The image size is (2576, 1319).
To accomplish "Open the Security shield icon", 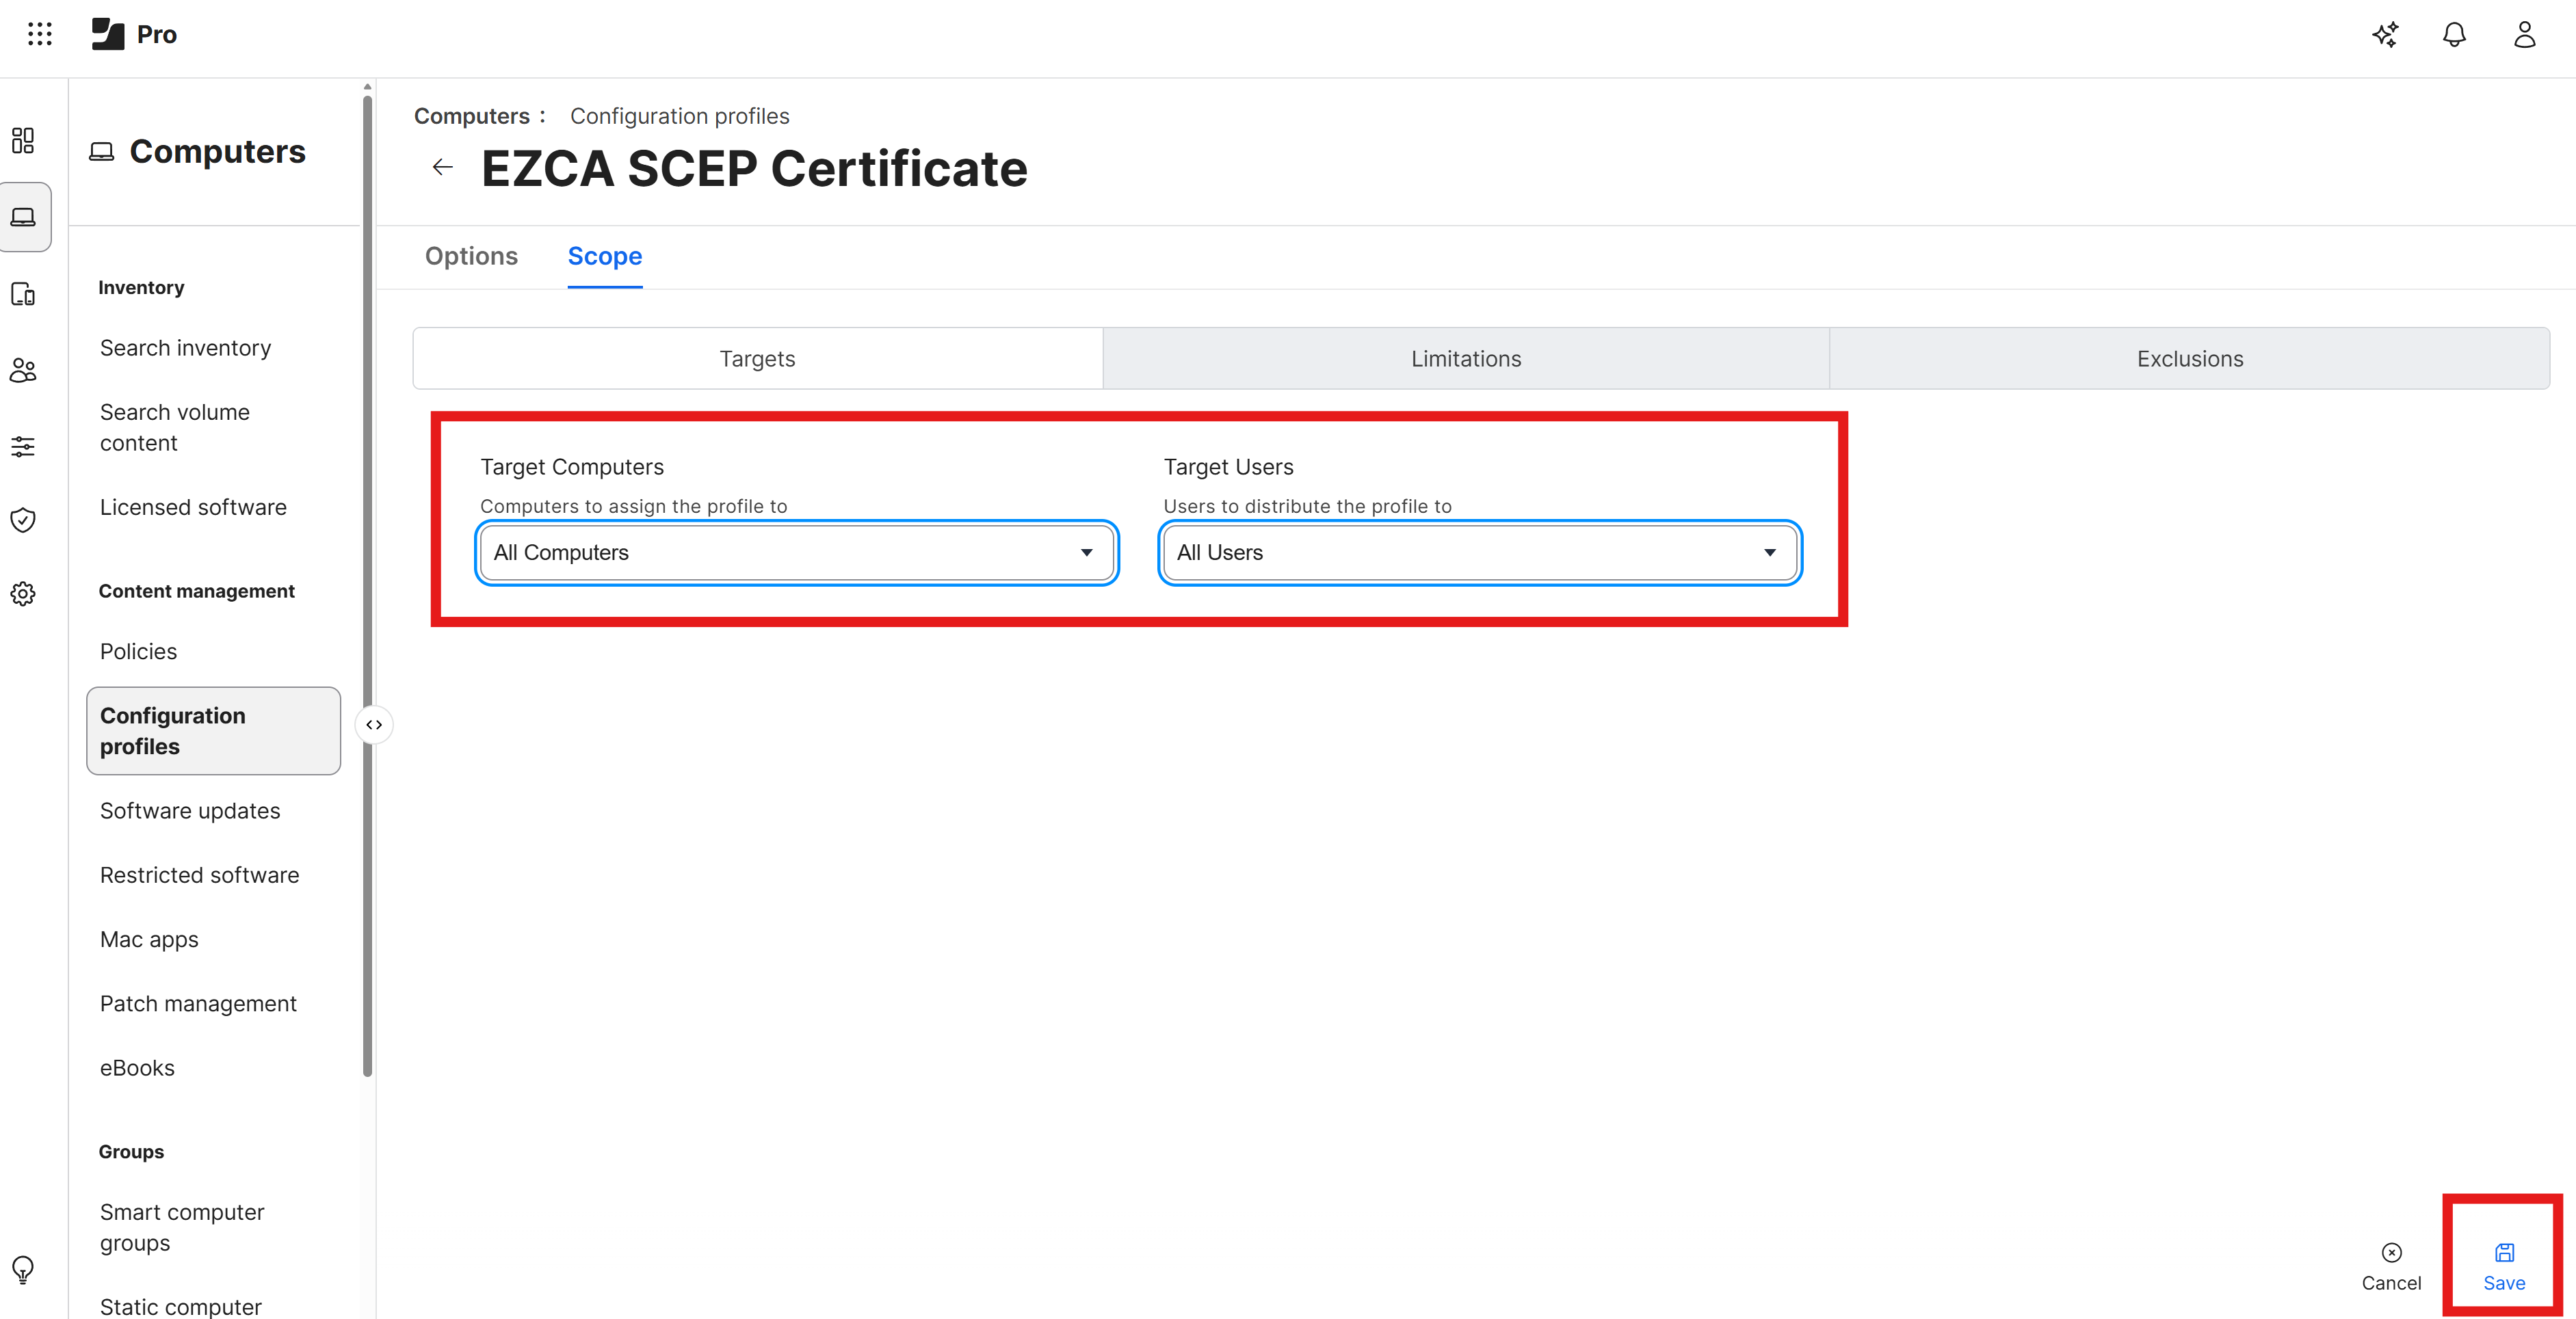I will (x=23, y=519).
